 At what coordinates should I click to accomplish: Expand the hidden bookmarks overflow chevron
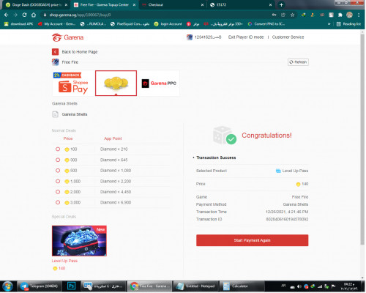pos(329,24)
